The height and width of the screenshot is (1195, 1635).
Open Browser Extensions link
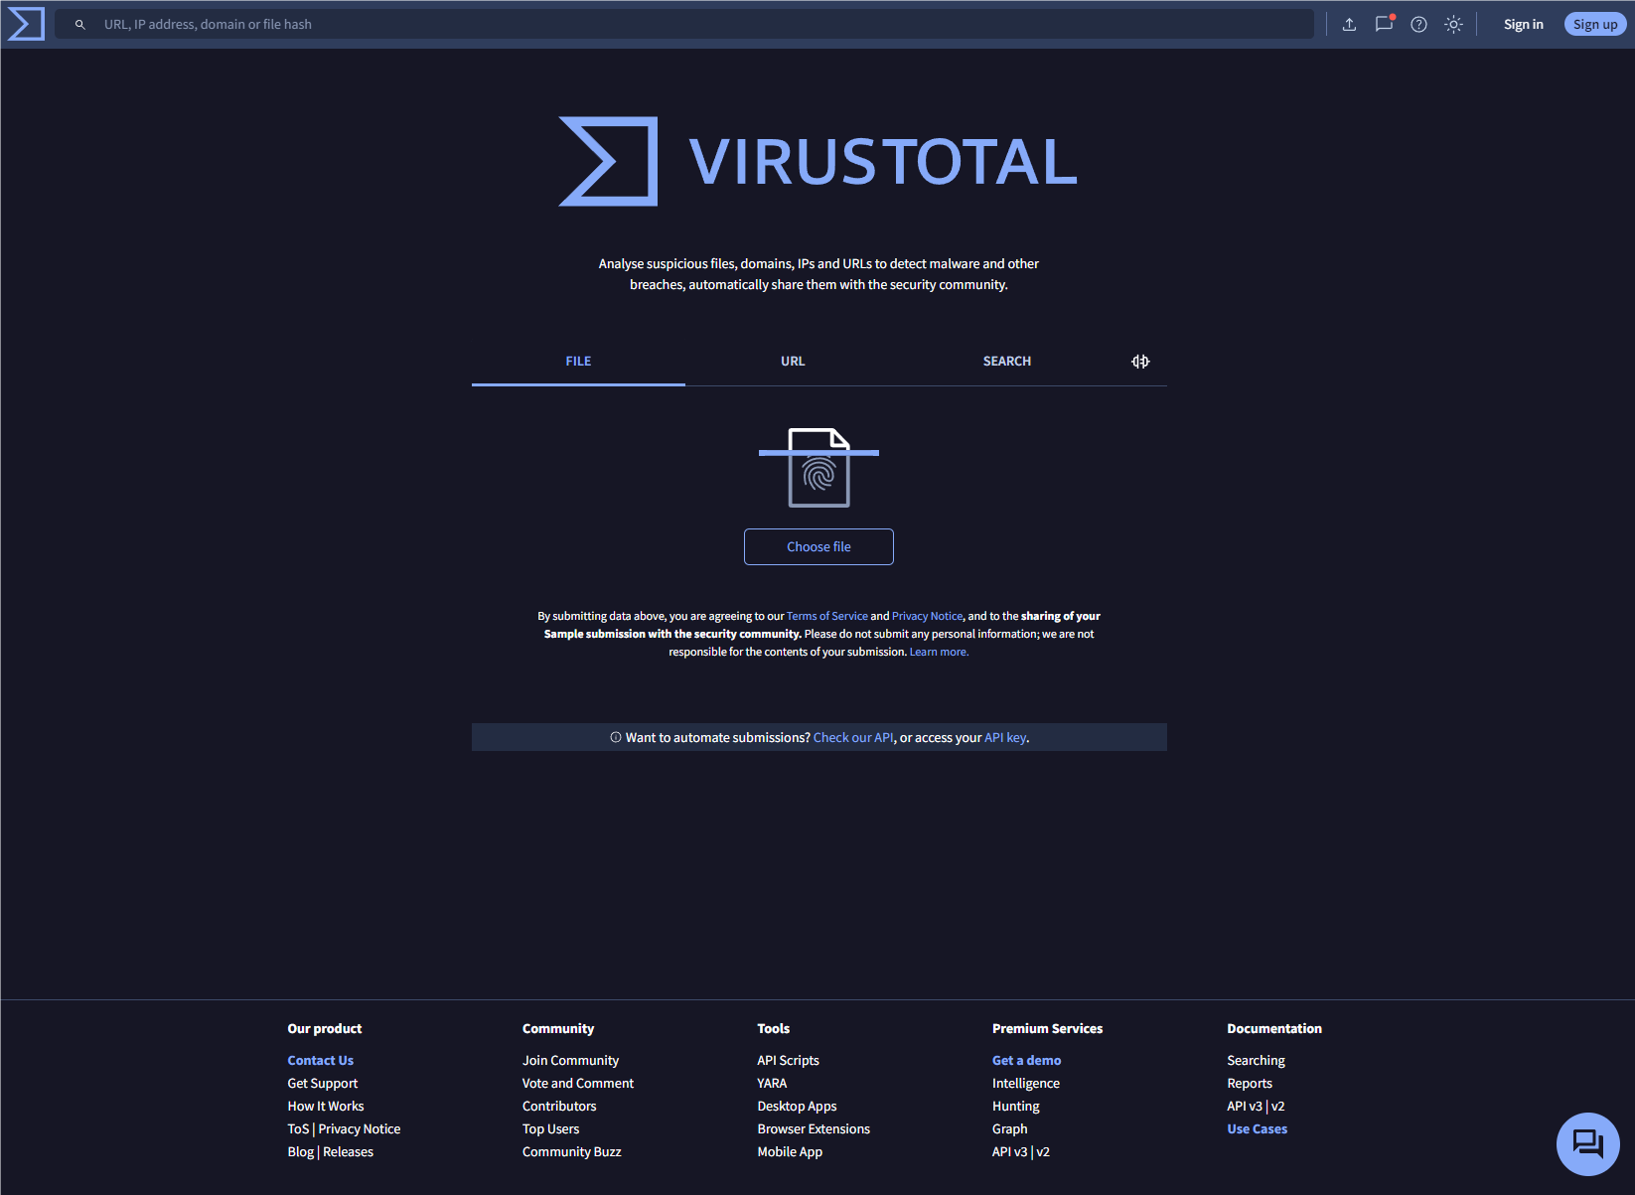click(x=814, y=1129)
